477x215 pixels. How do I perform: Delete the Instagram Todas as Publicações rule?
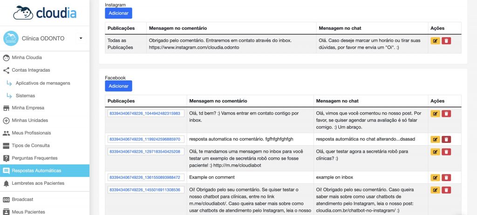(x=446, y=41)
